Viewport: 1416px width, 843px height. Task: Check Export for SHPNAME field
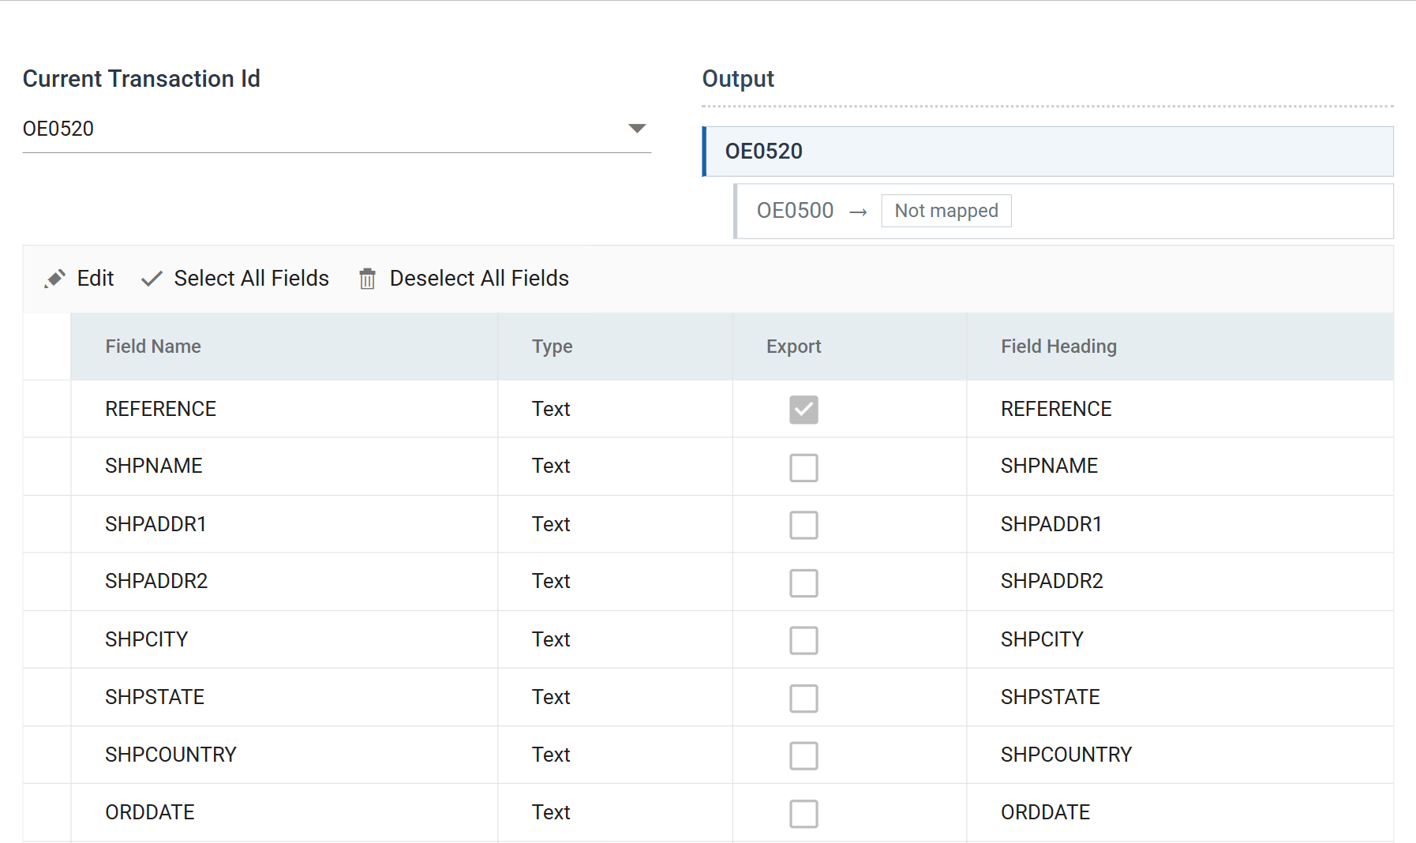[804, 467]
